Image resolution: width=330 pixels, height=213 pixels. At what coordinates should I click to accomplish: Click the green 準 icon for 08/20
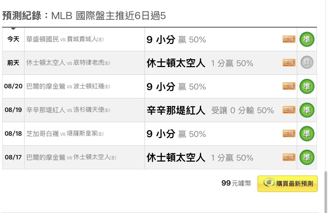click(307, 86)
